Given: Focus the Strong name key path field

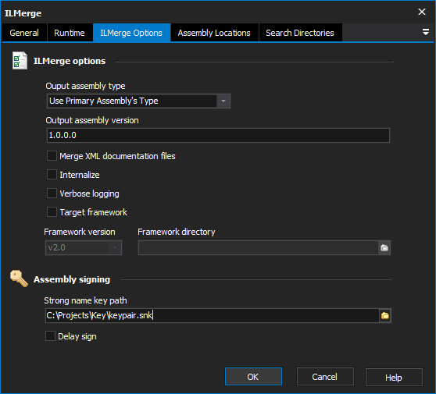Looking at the screenshot, I should [x=213, y=315].
